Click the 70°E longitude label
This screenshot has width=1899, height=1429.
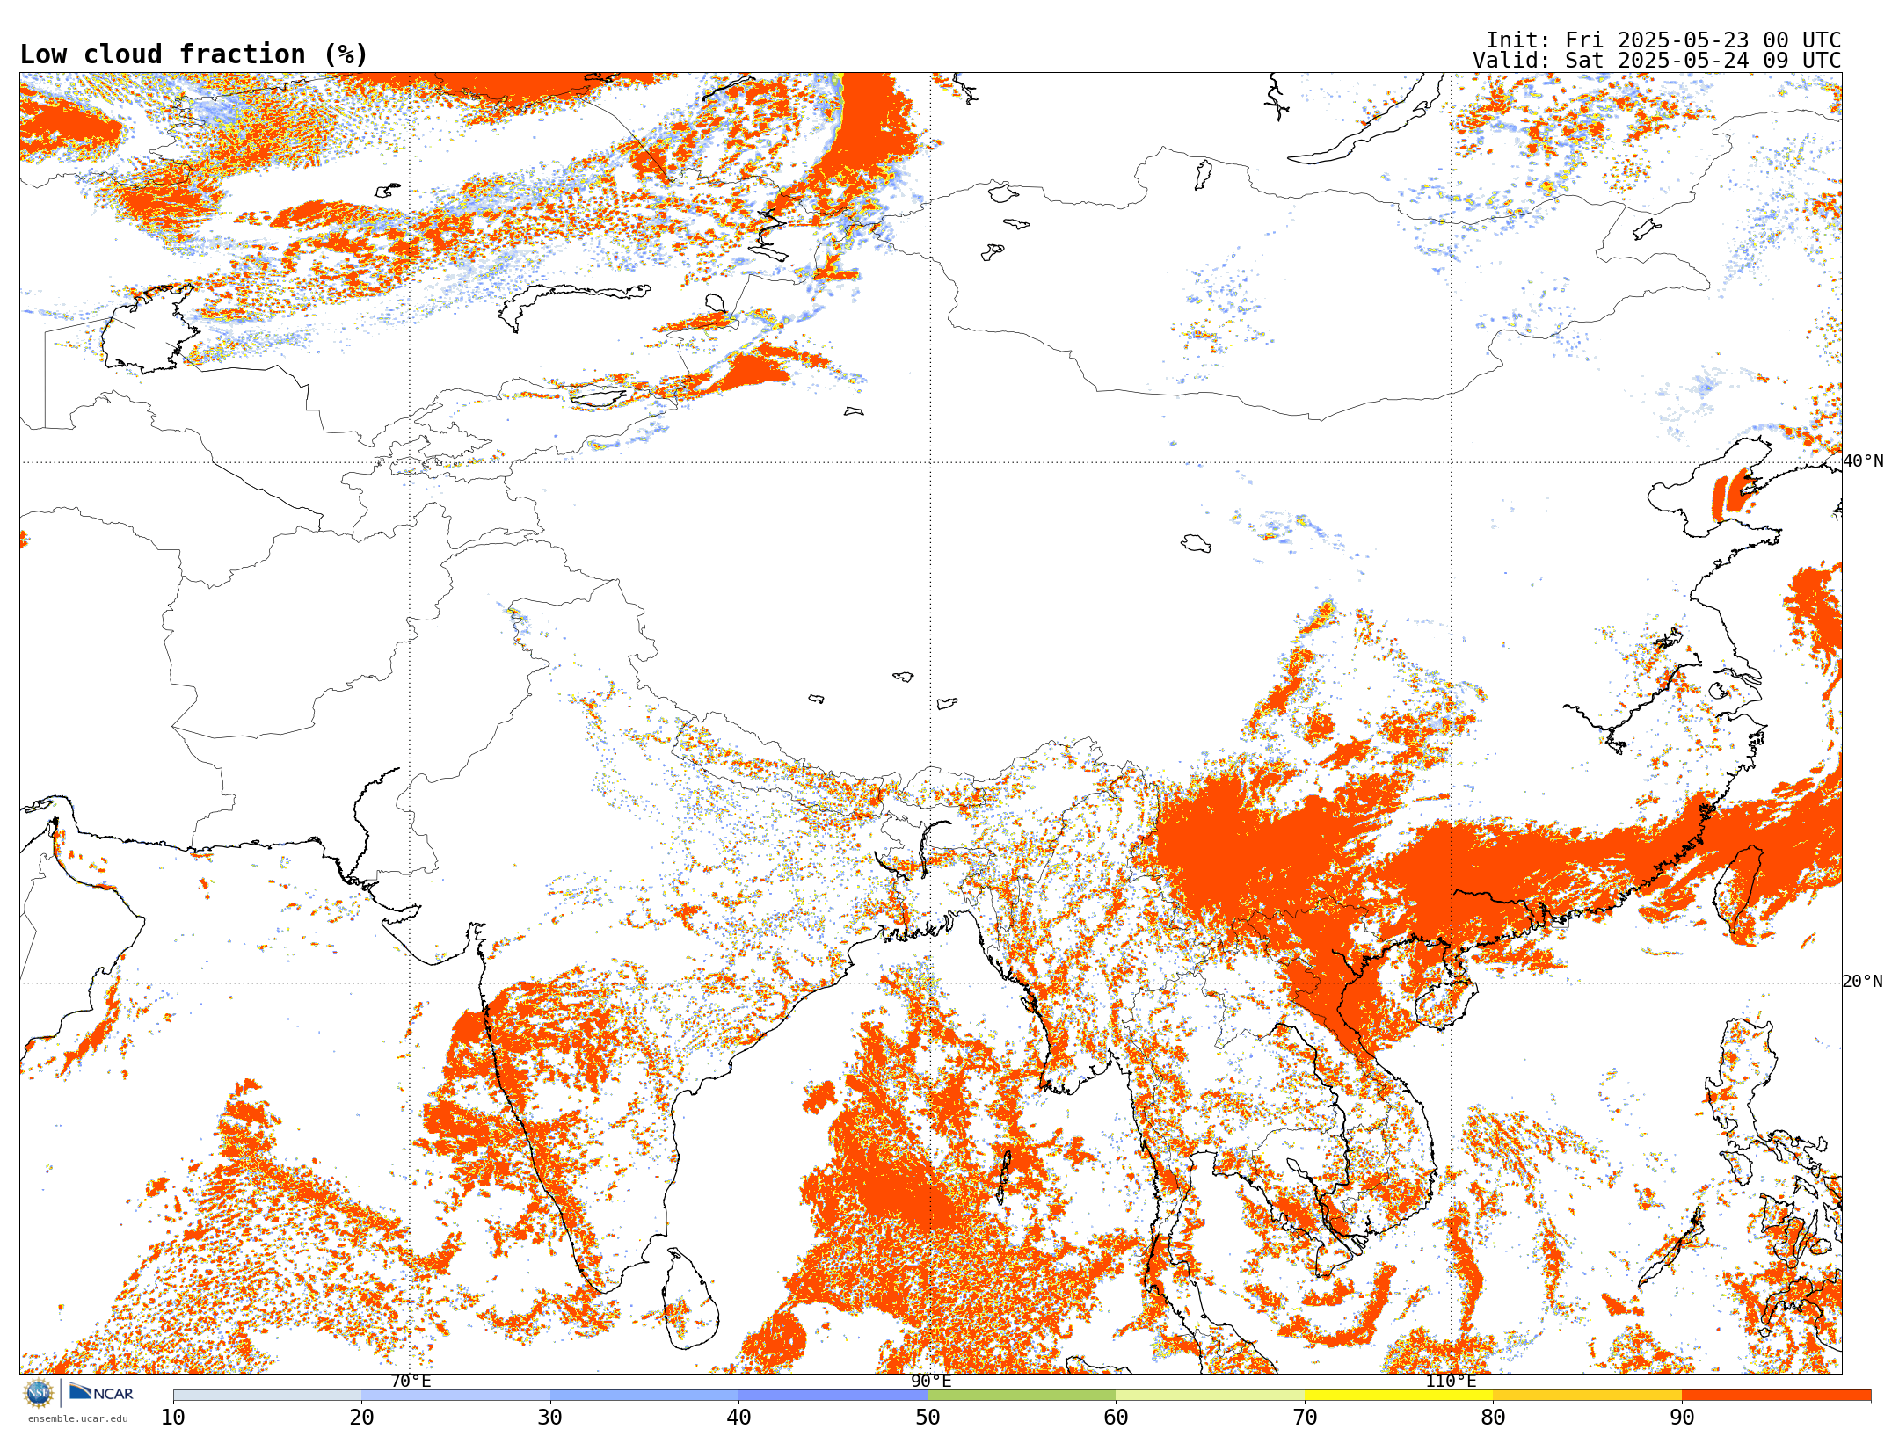411,1382
